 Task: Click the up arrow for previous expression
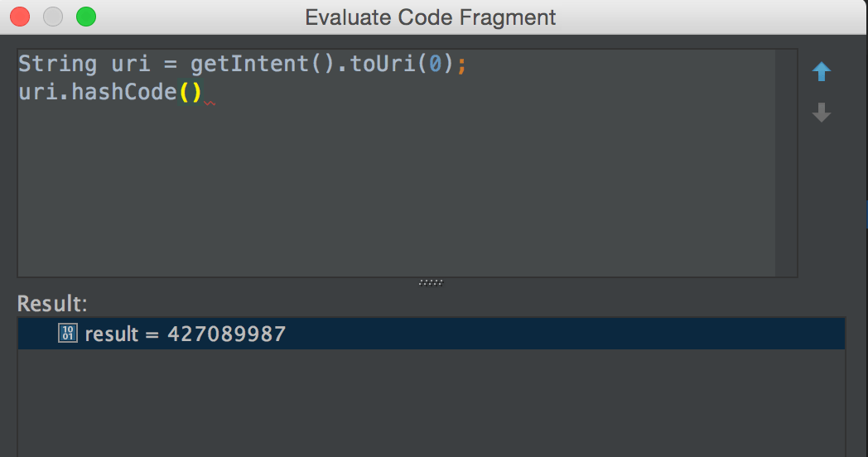tap(821, 72)
